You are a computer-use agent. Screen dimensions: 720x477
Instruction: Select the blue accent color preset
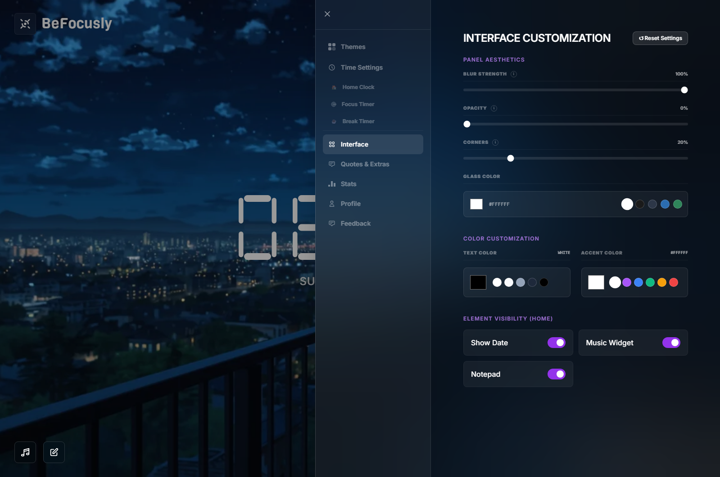638,282
